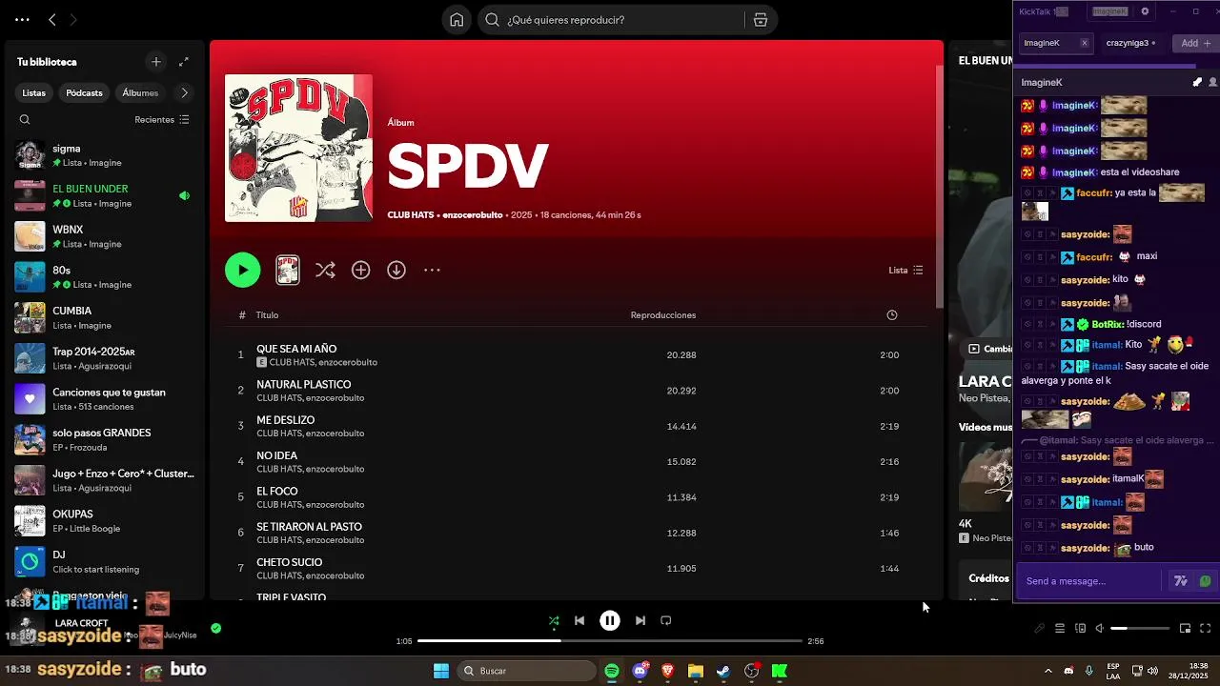Open Recientes sort dropdown in library

coord(162,120)
